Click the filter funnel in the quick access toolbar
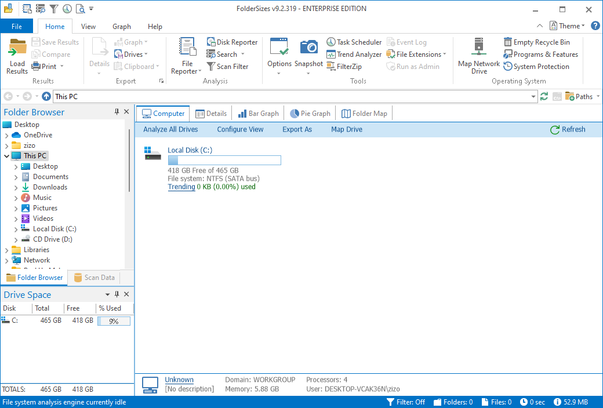The height and width of the screenshot is (408, 603). (x=54, y=9)
